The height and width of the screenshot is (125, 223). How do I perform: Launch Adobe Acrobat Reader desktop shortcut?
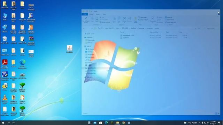tap(5, 64)
